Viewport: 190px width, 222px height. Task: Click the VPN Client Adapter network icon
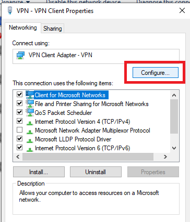point(20,56)
